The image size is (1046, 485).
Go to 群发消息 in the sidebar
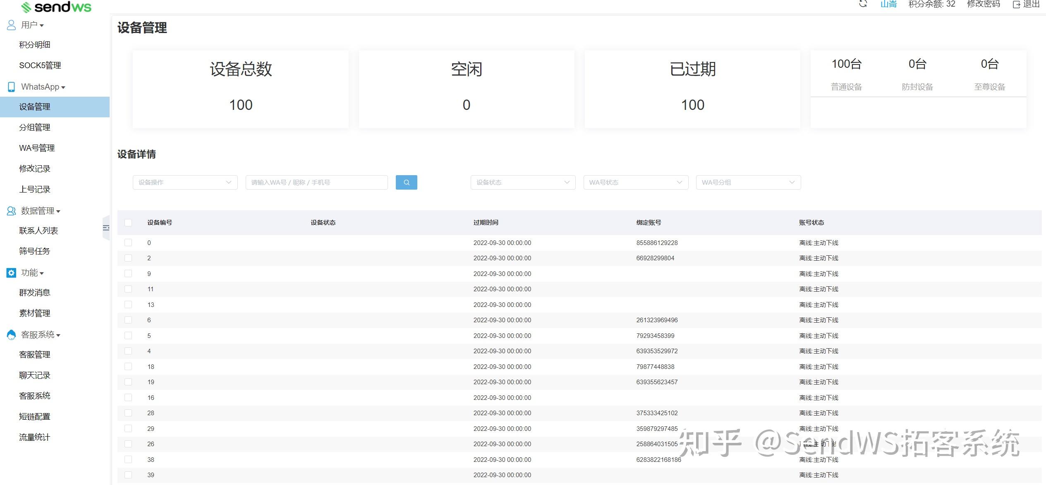[x=35, y=292]
